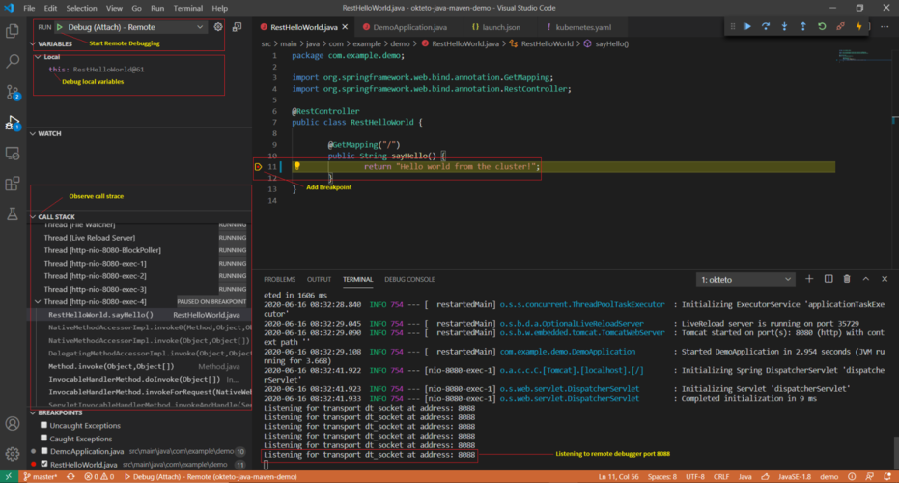Open the Debug (Attach) - Remote configuration dropdown
Viewport: 899px width, 483px height.
point(135,27)
